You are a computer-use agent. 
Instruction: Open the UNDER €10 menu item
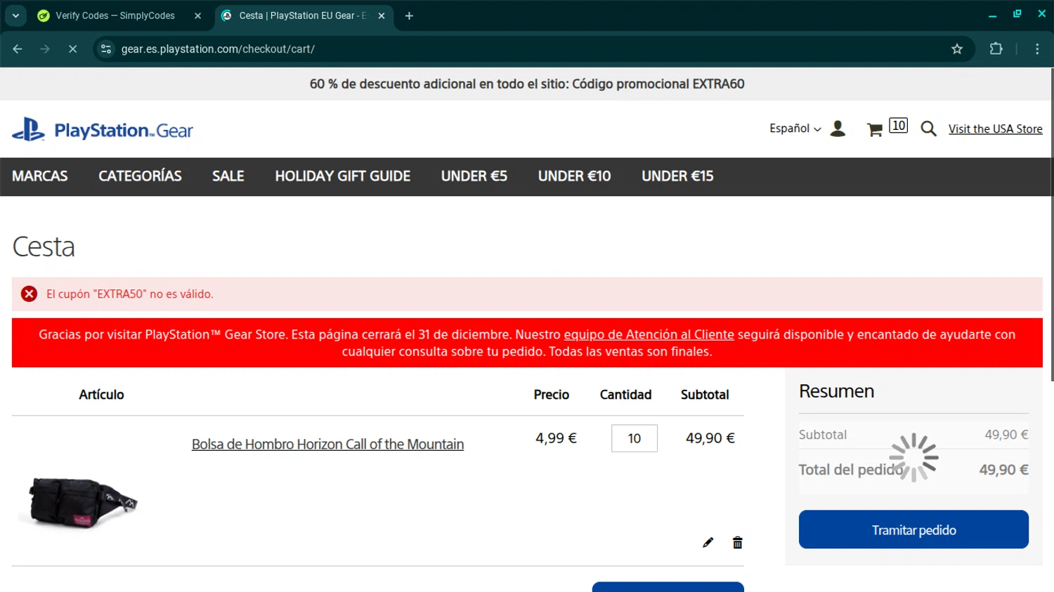[x=574, y=176]
